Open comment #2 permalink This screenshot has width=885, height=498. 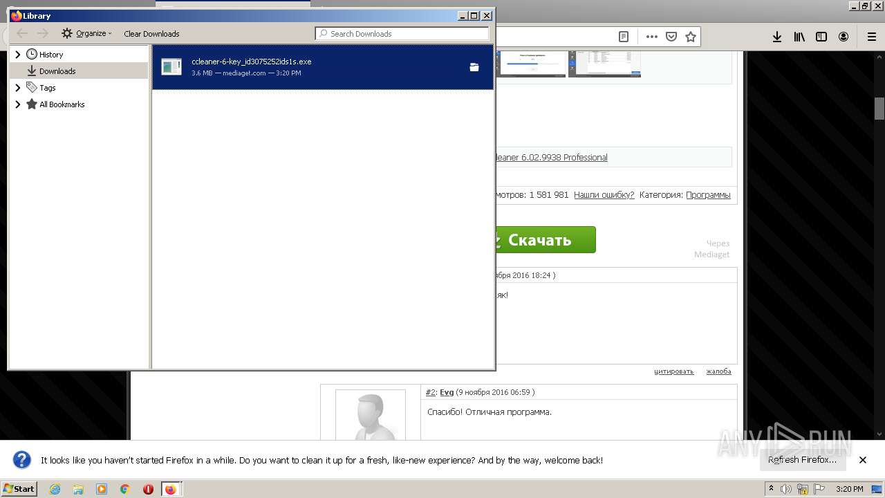pos(430,392)
